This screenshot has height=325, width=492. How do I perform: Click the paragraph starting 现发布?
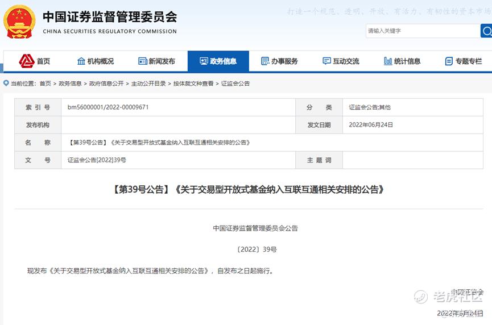151,271
